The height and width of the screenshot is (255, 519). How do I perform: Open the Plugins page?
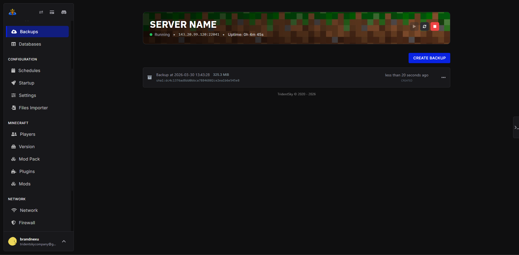coord(27,171)
